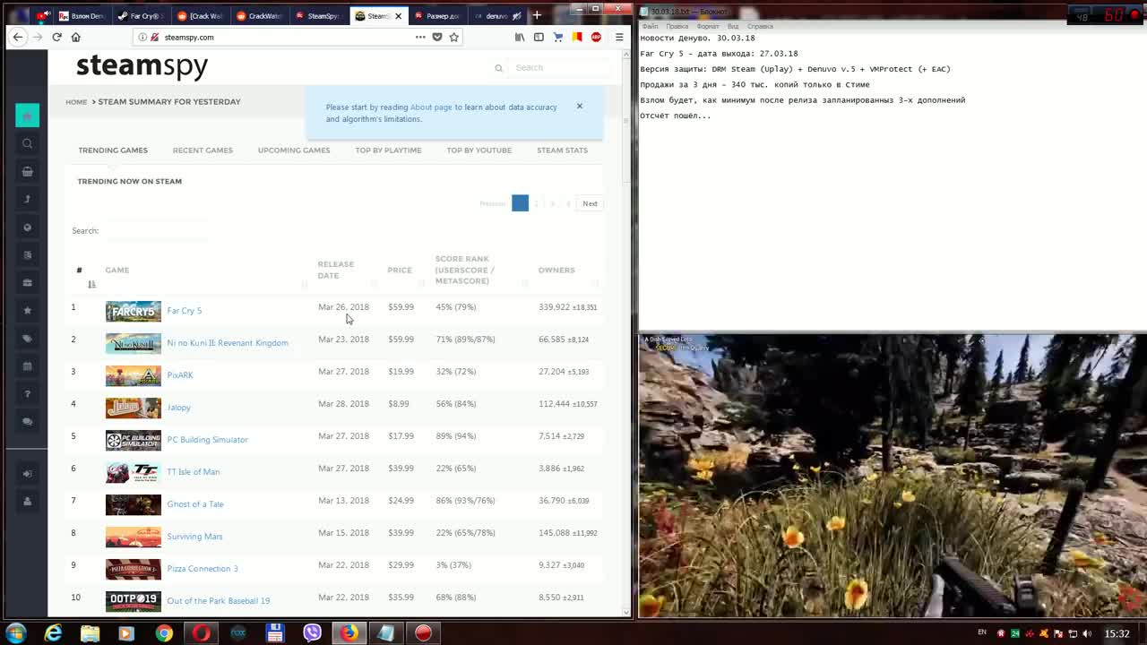Viewport: 1147px width, 645px height.
Task: Open a new browser tab with plus
Action: [x=537, y=15]
